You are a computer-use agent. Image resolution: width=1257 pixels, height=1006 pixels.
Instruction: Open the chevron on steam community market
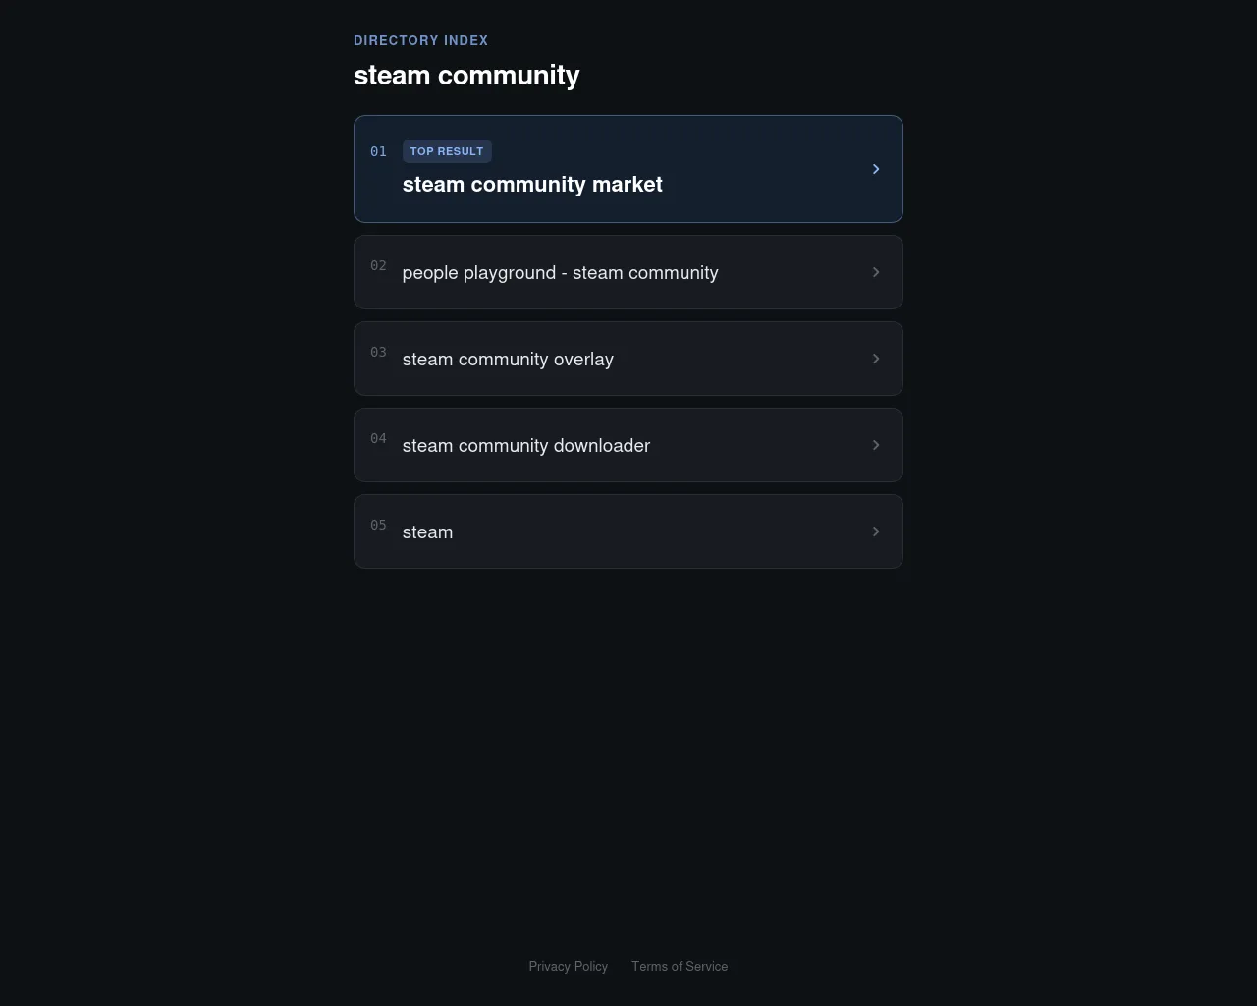(x=876, y=169)
